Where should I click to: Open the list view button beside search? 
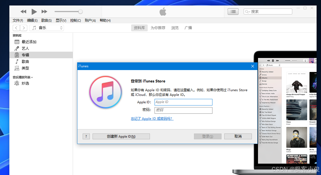click(233, 12)
